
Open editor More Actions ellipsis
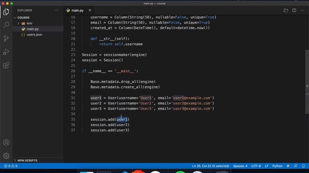(302, 10)
